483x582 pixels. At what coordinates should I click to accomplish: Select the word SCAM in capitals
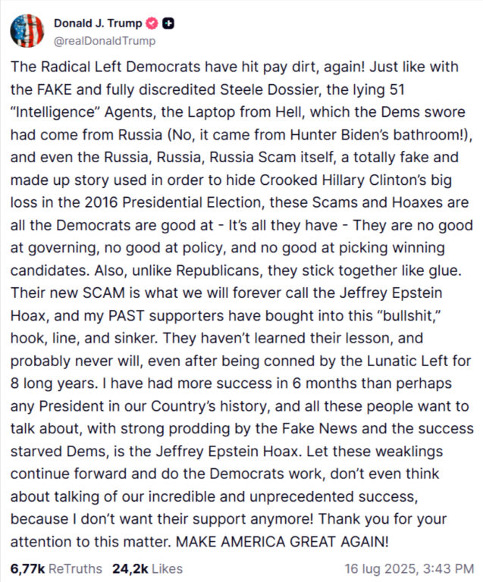click(104, 293)
